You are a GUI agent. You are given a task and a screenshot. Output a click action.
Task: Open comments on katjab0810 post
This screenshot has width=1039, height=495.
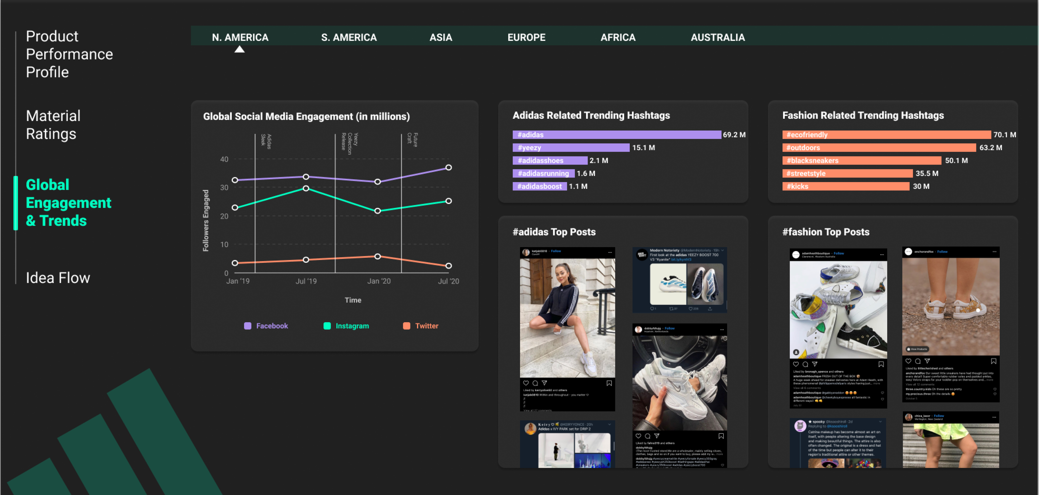pos(535,383)
